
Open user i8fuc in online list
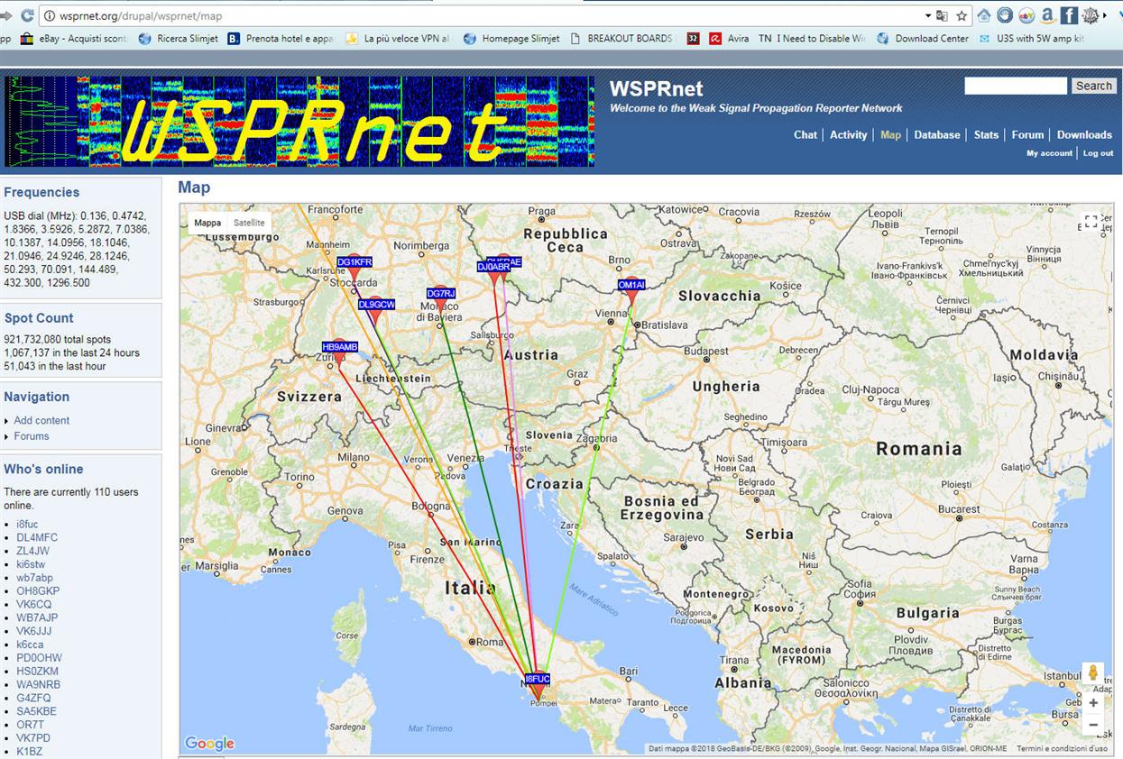point(27,525)
